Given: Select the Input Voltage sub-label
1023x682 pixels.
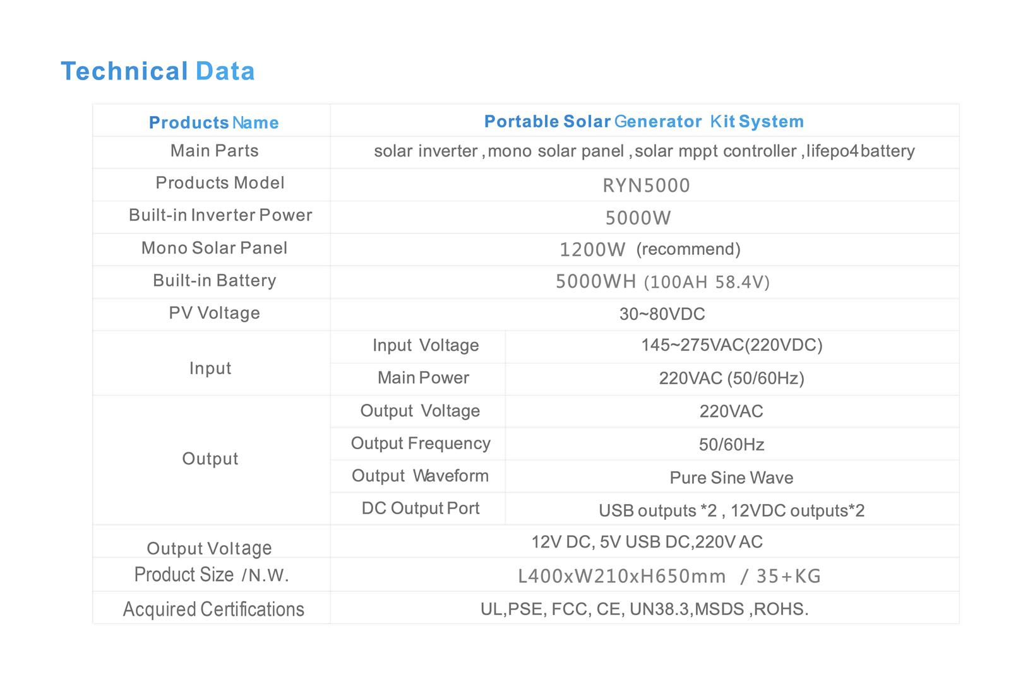Looking at the screenshot, I should 425,345.
